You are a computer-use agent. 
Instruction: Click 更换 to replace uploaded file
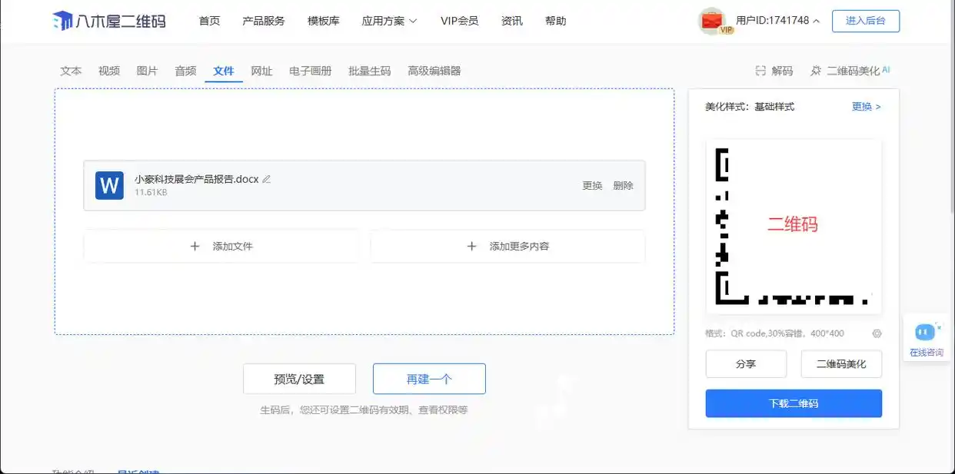[x=592, y=185]
